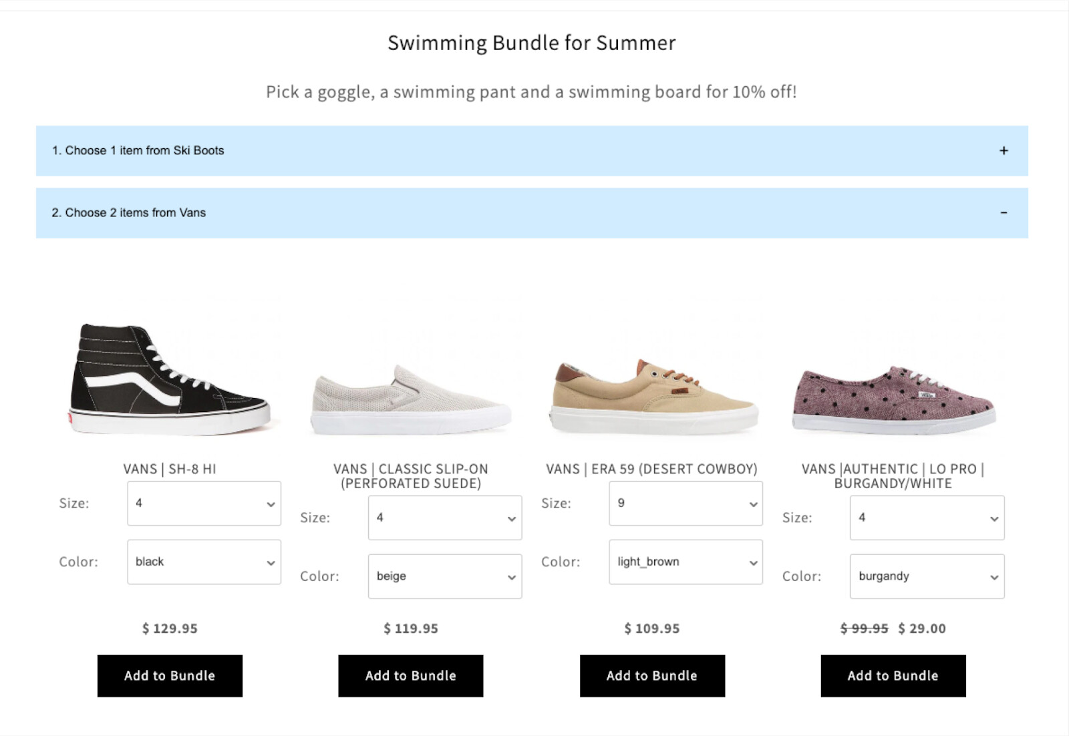The height and width of the screenshot is (736, 1069).
Task: Add Vans SH-8 HI to bundle
Action: (x=170, y=676)
